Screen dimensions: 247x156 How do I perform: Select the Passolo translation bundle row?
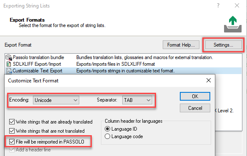coord(123,57)
